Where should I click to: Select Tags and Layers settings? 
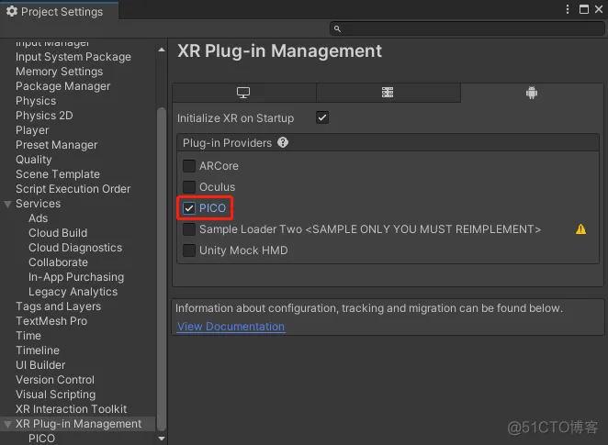[58, 306]
